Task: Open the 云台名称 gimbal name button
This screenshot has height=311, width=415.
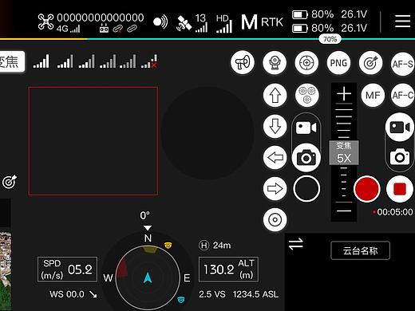Action: pos(360,250)
